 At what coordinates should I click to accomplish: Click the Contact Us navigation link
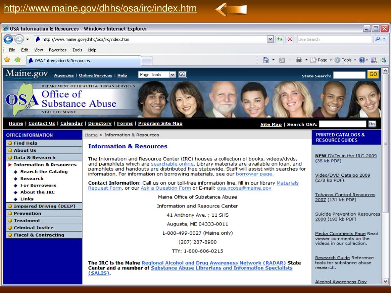pyautogui.click(x=42, y=123)
